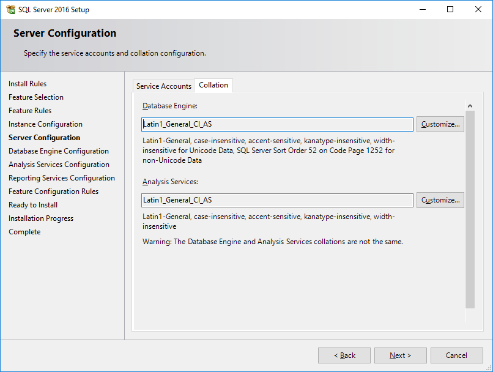Select Analysis Services Configuration step
The image size is (493, 372).
tap(59, 165)
